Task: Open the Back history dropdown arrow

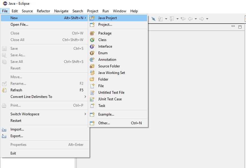Action: click(196, 19)
